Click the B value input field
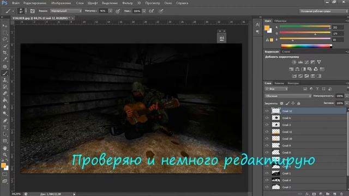The height and width of the screenshot is (196, 349). coord(338,40)
